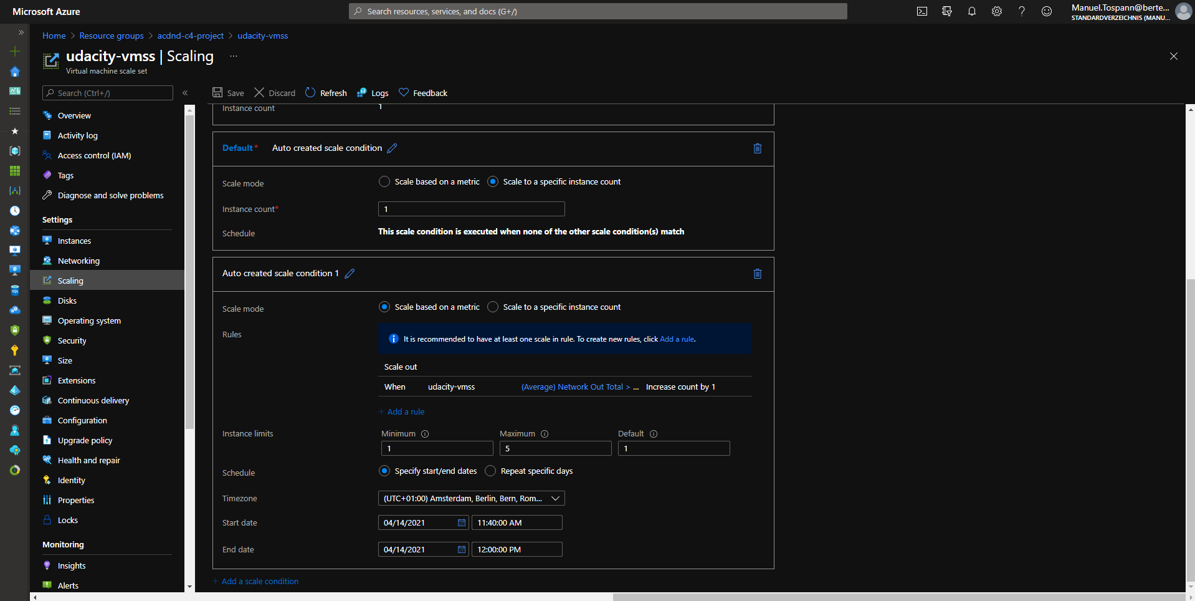The image size is (1195, 601).
Task: Open Start date calendar picker
Action: pyautogui.click(x=462, y=523)
